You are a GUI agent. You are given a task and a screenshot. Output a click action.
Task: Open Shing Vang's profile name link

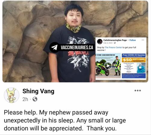pyautogui.click(x=38, y=91)
